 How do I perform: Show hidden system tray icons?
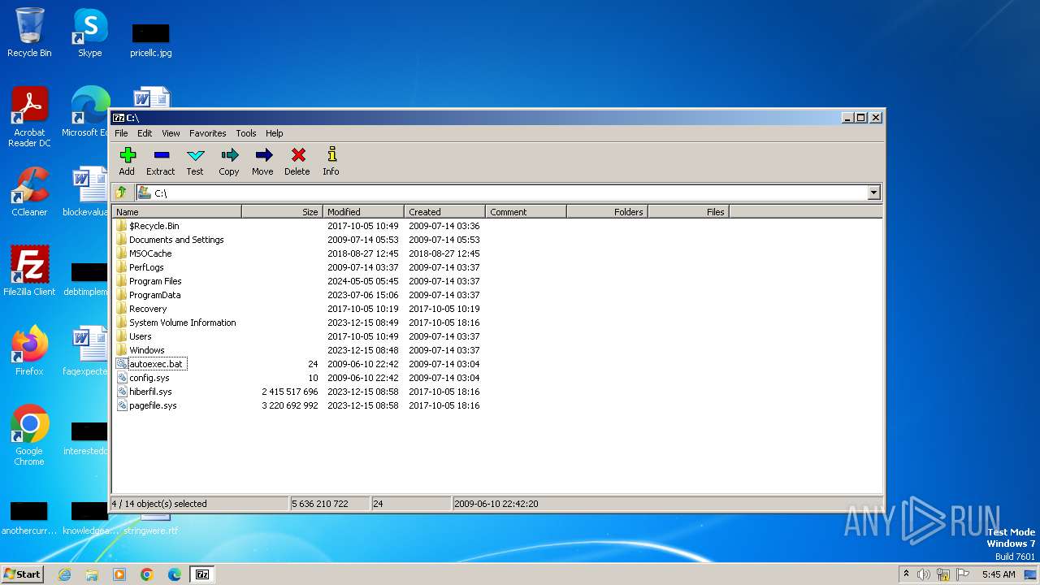click(x=907, y=574)
